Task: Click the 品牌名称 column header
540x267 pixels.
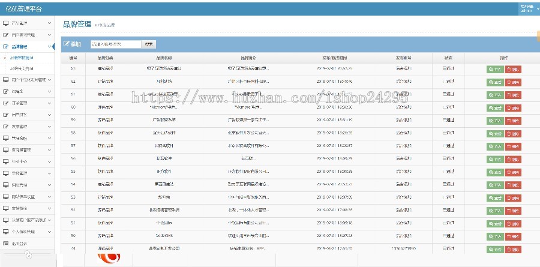Action: pos(164,58)
